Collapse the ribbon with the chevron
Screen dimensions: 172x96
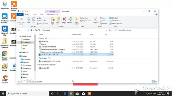[x=154, y=14]
